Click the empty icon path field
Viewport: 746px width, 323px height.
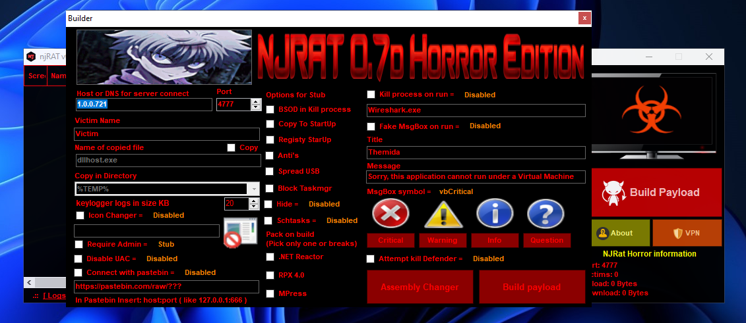[146, 231]
